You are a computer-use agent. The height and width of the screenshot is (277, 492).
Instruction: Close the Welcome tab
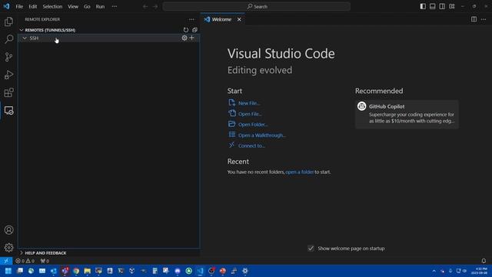pyautogui.click(x=239, y=19)
